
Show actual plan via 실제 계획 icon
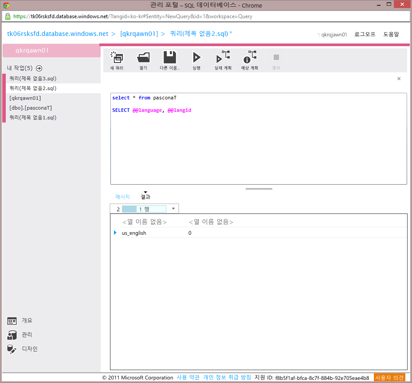[223, 57]
